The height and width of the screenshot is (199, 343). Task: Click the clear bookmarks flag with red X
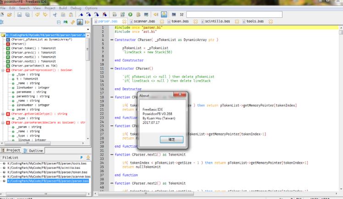pyautogui.click(x=105, y=15)
